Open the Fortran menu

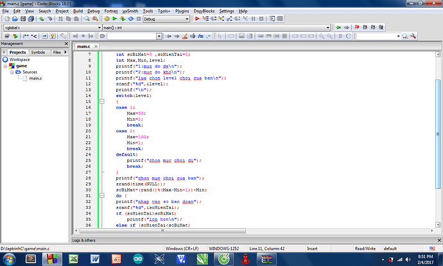[112, 11]
